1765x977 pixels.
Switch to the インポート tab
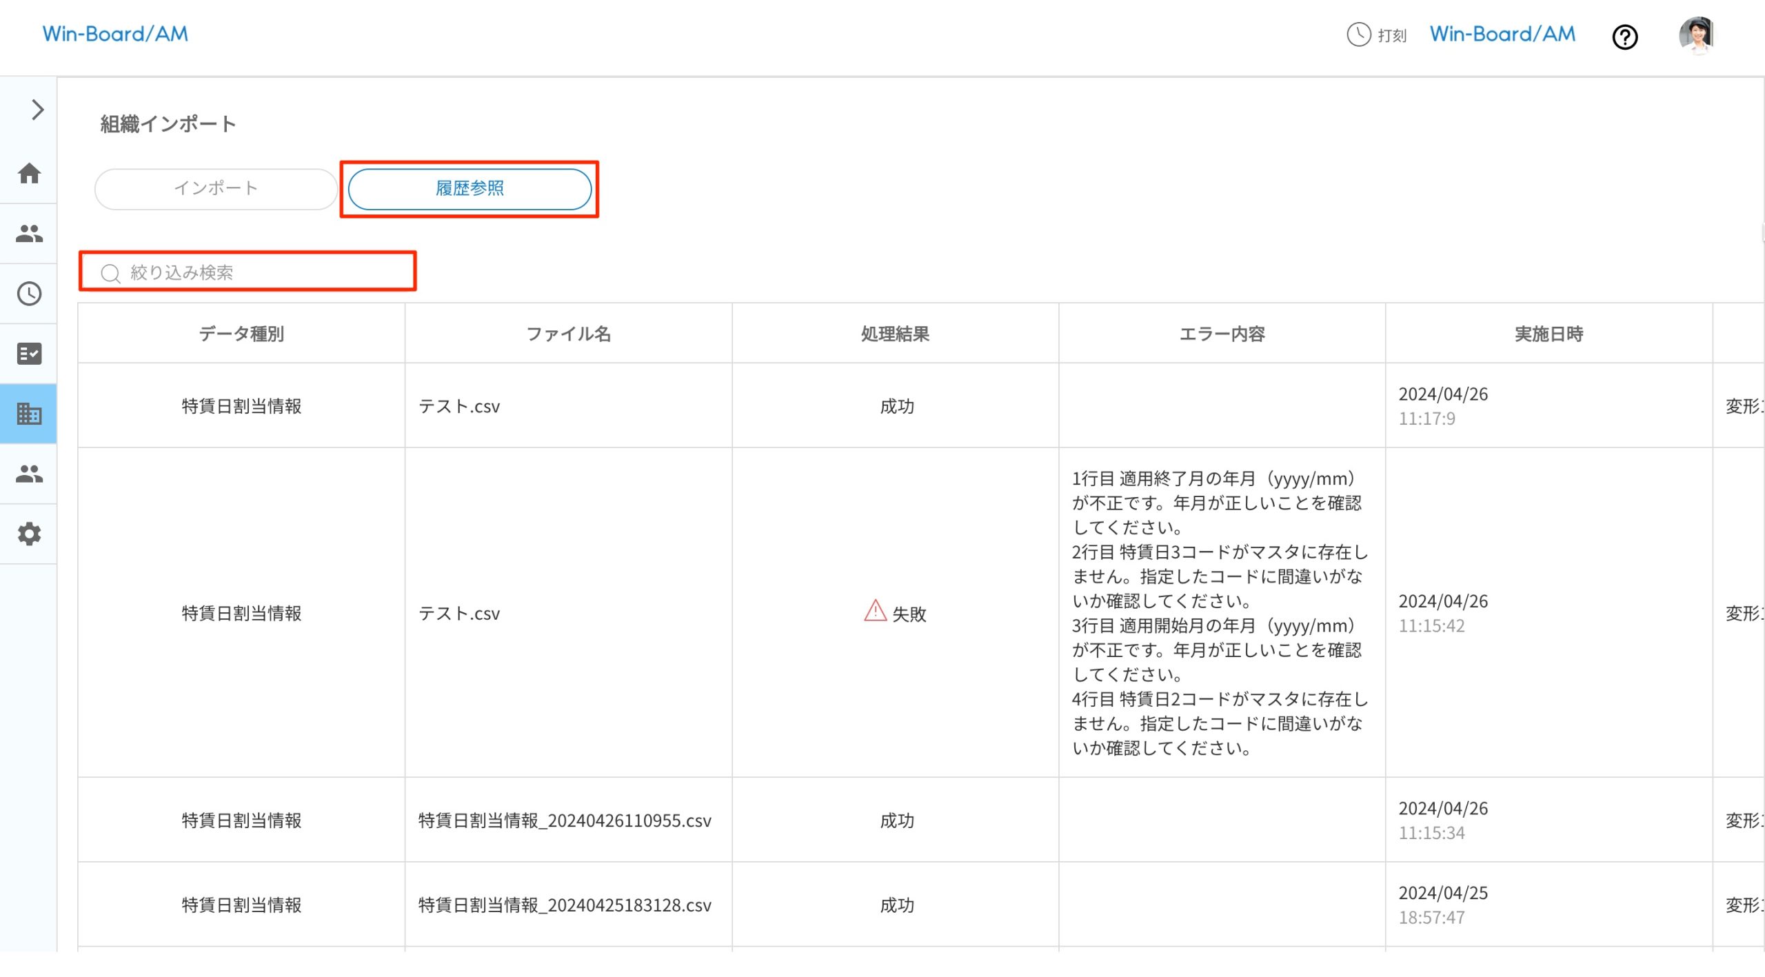click(x=215, y=188)
